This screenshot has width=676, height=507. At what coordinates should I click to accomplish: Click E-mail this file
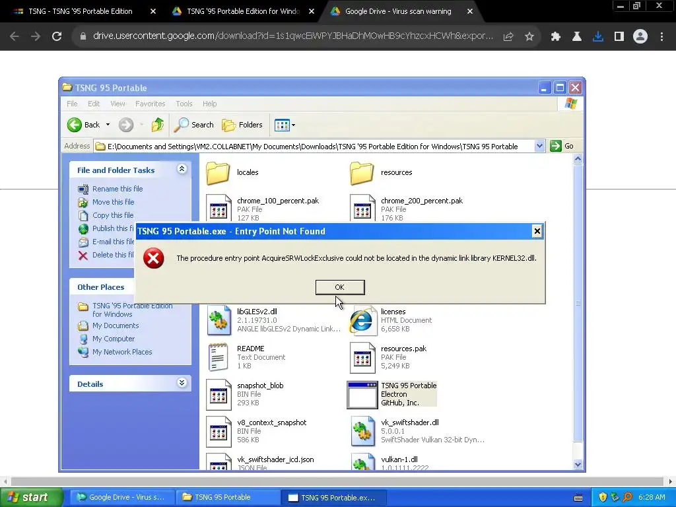[113, 242]
